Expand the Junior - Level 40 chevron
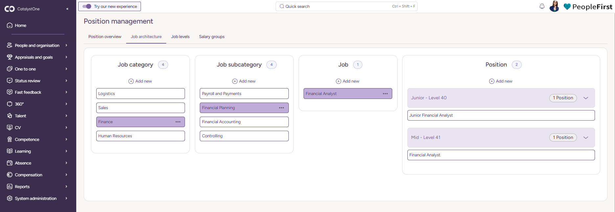The image size is (615, 212). (586, 98)
